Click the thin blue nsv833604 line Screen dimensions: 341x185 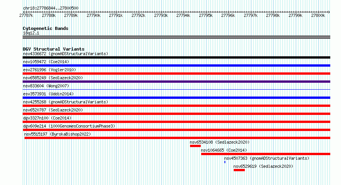pos(176,89)
